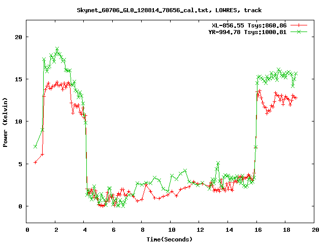Select legend entry YR-994.78 Tsys:1000.81
This screenshot has width=325, height=244.
[x=247, y=32]
